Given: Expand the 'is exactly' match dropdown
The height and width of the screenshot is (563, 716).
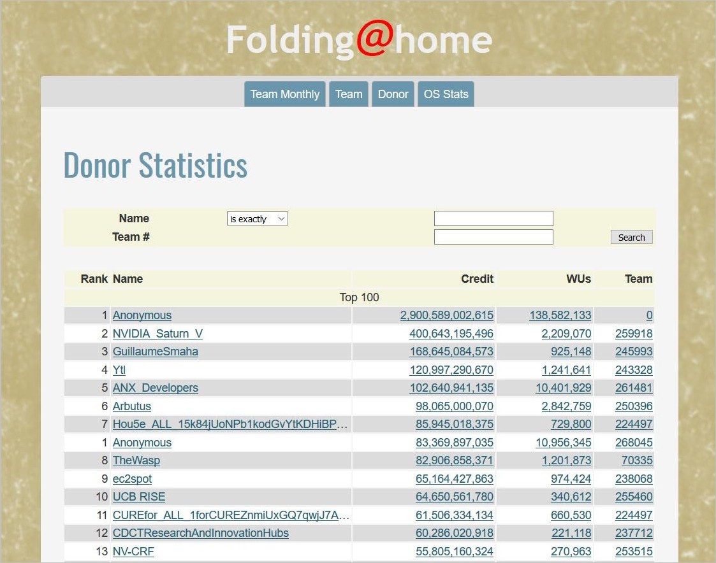Looking at the screenshot, I should point(258,219).
